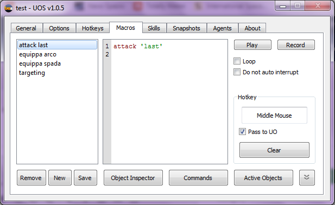The width and height of the screenshot is (335, 205).
Task: Click the Middle Mouse hotkey field
Action: pos(274,115)
